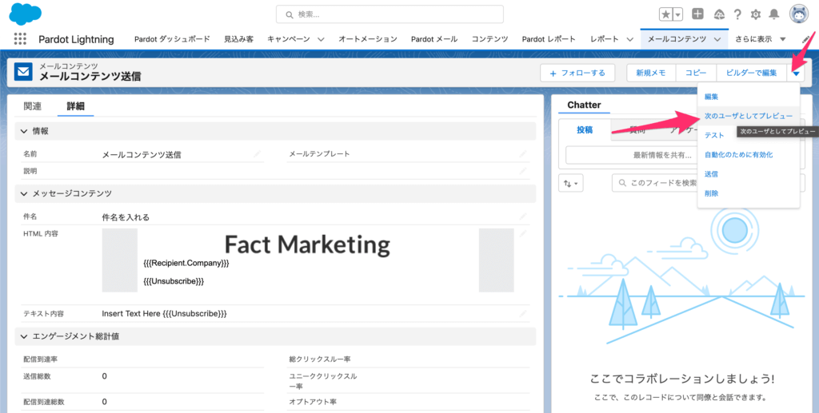Edit the テキスト内容 pencil icon
Screen dimensions: 819x413
tap(522, 313)
